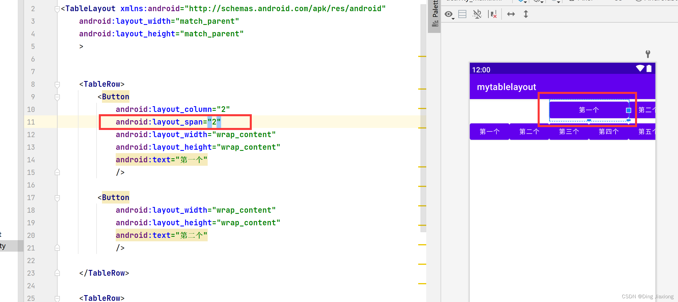Click the Wi-Fi icon in the preview status bar
This screenshot has height=302, width=678.
click(x=640, y=68)
